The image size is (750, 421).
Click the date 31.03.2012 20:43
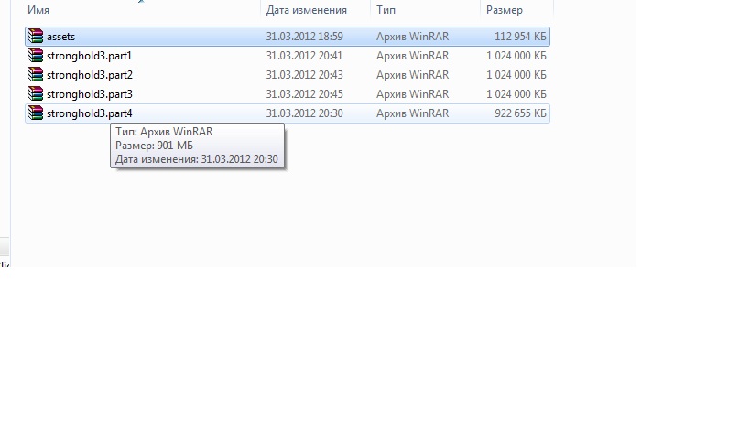(x=304, y=75)
